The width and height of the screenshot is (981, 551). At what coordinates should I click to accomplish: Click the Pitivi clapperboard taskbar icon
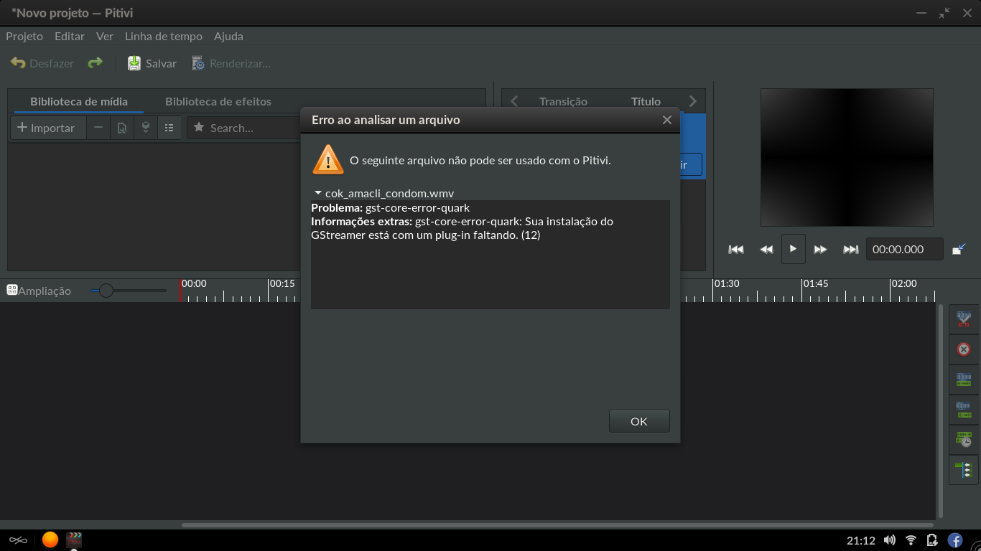coord(74,540)
